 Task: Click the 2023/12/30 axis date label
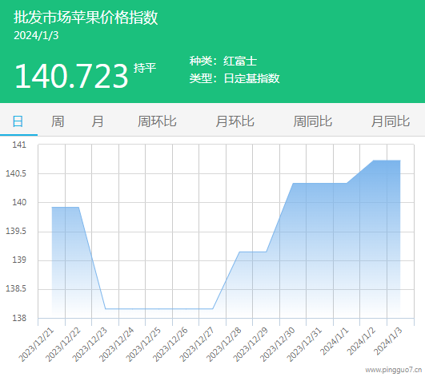click(277, 344)
